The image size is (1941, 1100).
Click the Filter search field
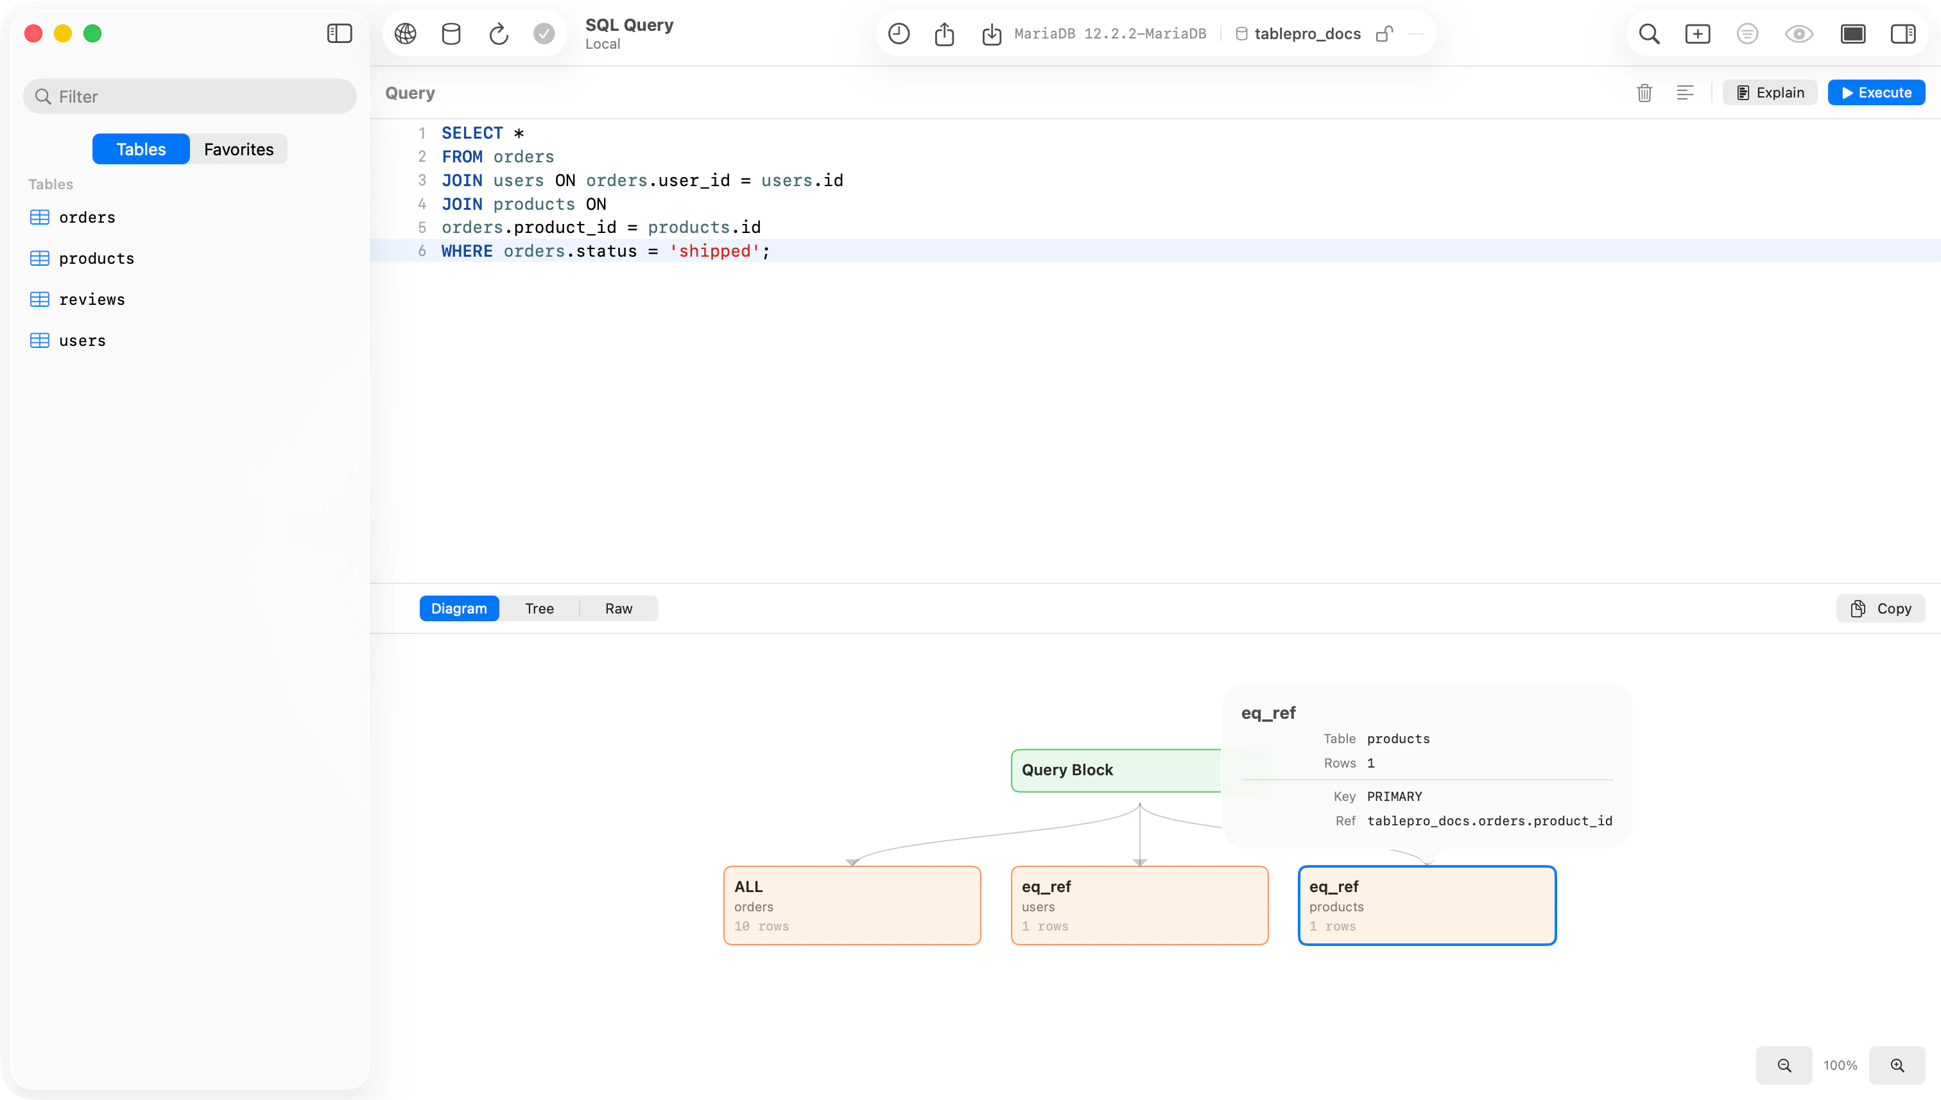[191, 97]
